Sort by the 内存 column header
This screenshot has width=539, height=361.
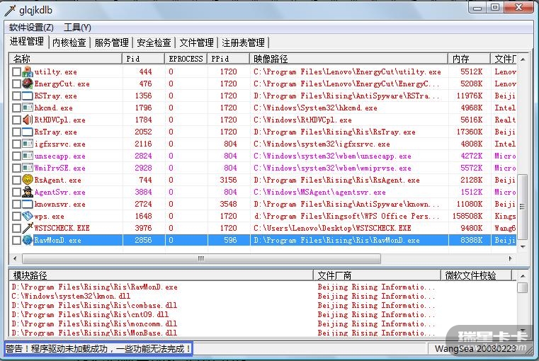tap(470, 59)
